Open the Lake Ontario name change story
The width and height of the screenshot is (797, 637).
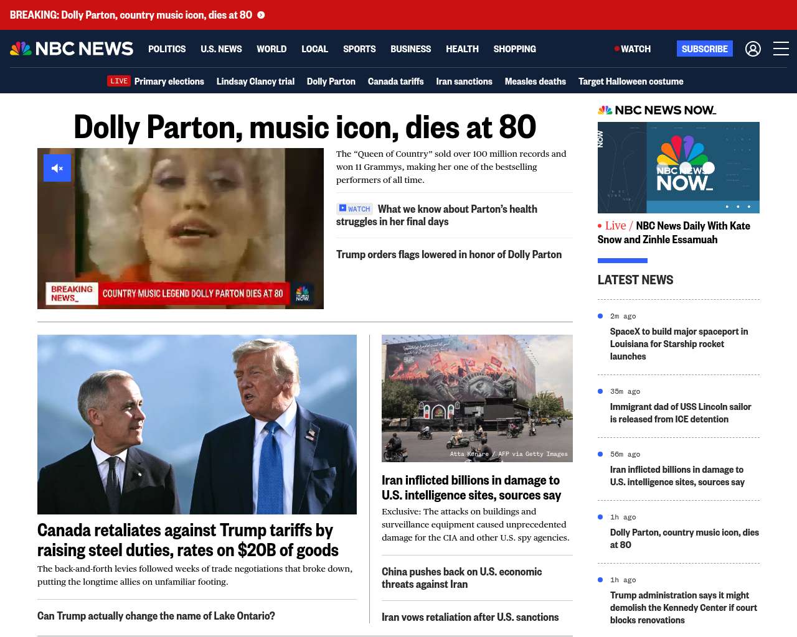click(x=156, y=616)
